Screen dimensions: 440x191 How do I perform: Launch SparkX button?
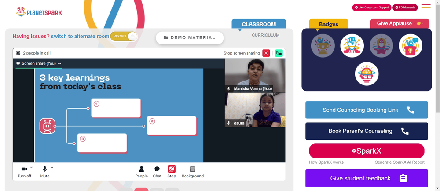367,151
